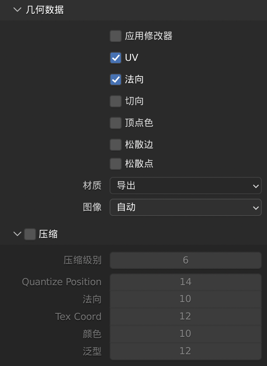
Task: Click the Quantize Position value field
Action: [185, 282]
